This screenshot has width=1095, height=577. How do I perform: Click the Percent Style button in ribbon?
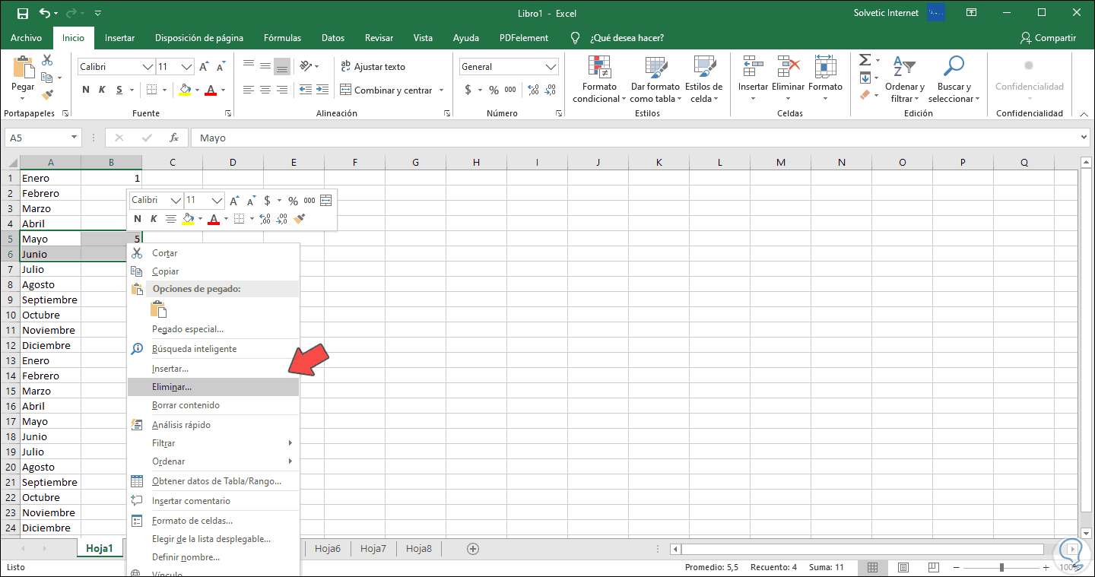(494, 90)
